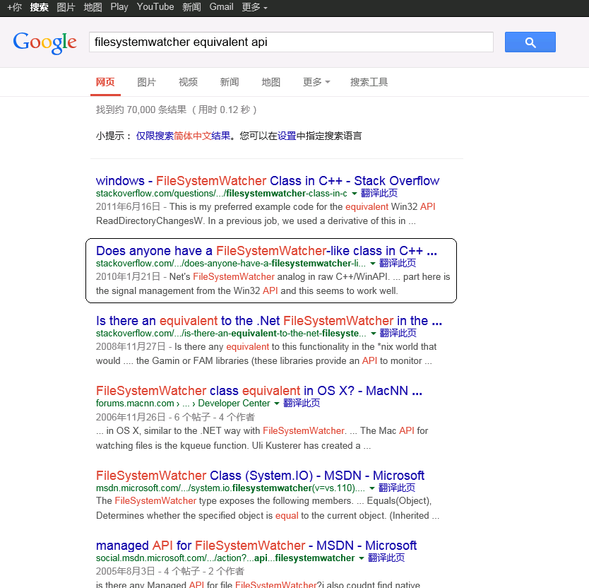Open 新闻 in the black top bar
589x588 pixels.
coord(191,7)
